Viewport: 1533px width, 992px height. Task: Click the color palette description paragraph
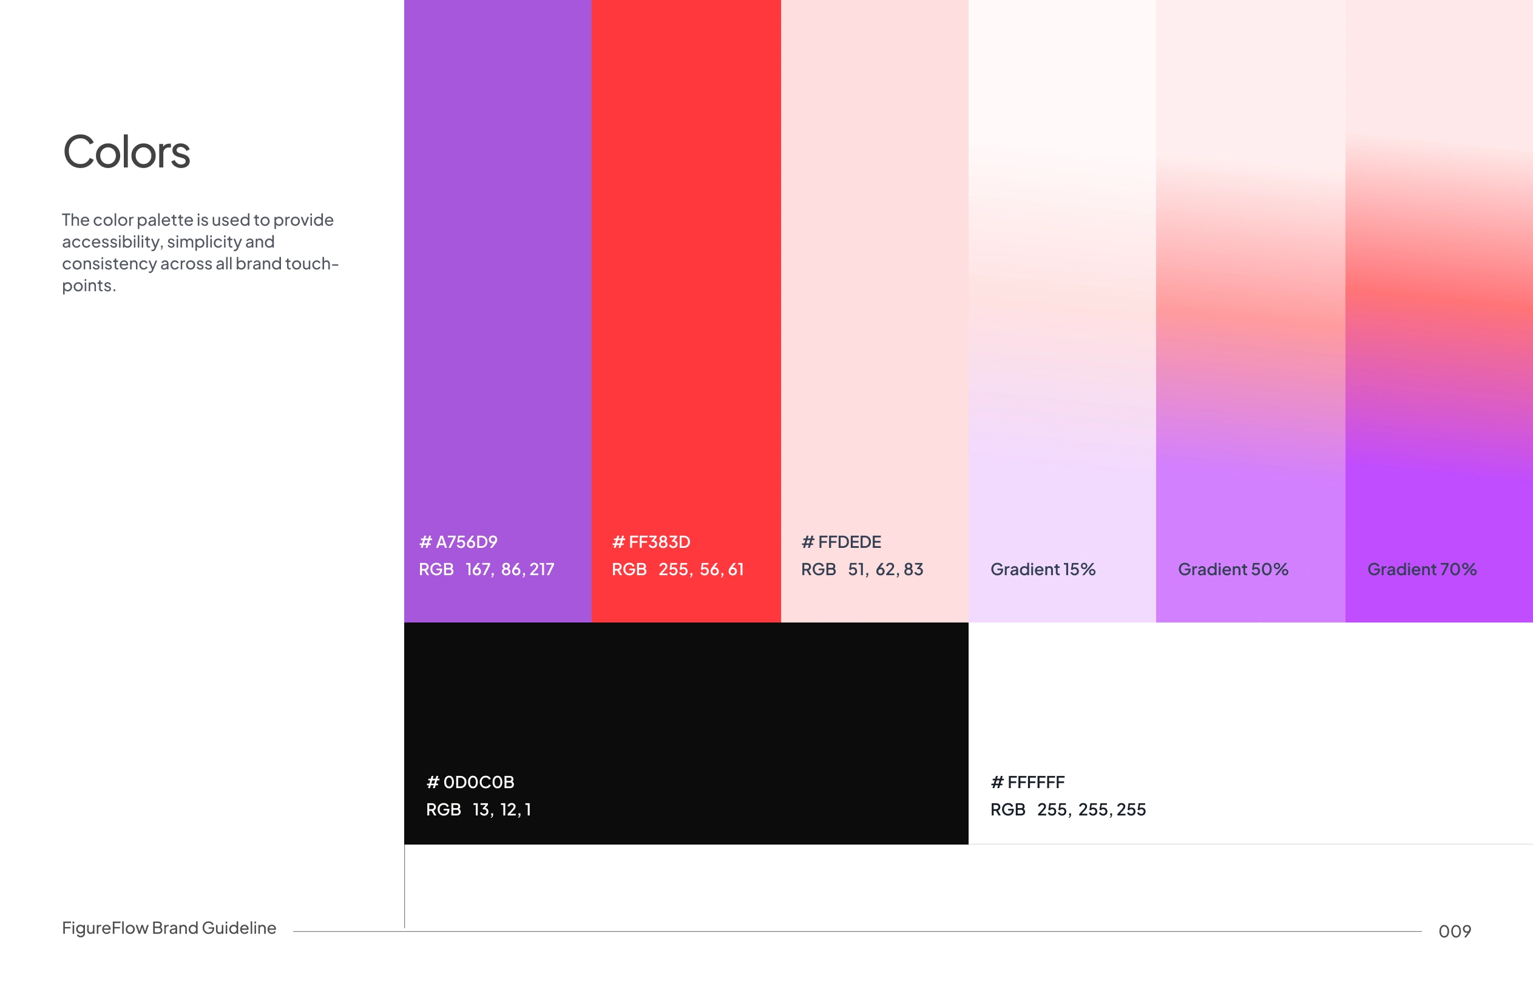pos(200,252)
